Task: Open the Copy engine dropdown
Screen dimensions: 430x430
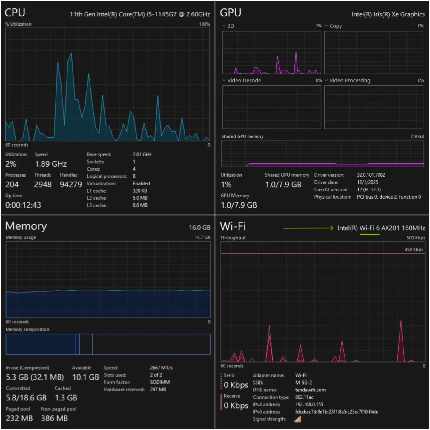Action: click(326, 26)
